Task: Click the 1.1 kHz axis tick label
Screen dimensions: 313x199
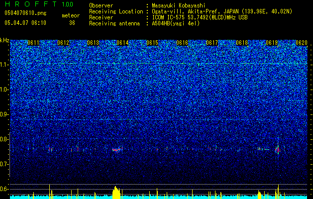Action: click(x=3, y=65)
